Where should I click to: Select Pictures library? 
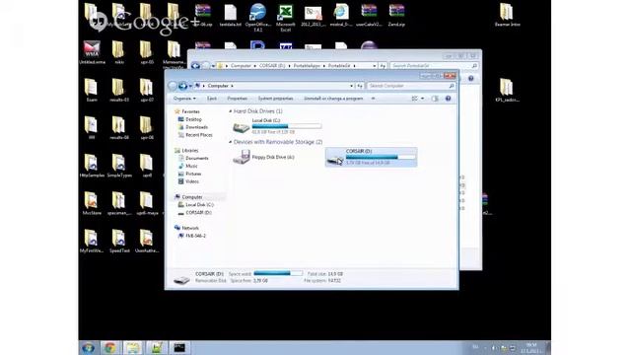pos(193,174)
